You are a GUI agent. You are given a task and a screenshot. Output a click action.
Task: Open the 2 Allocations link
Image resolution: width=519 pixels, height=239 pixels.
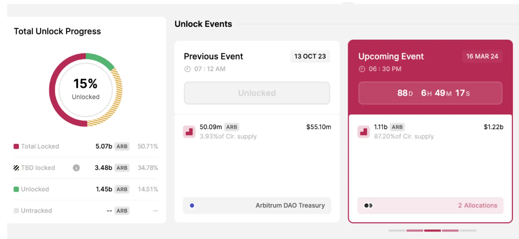tap(477, 205)
